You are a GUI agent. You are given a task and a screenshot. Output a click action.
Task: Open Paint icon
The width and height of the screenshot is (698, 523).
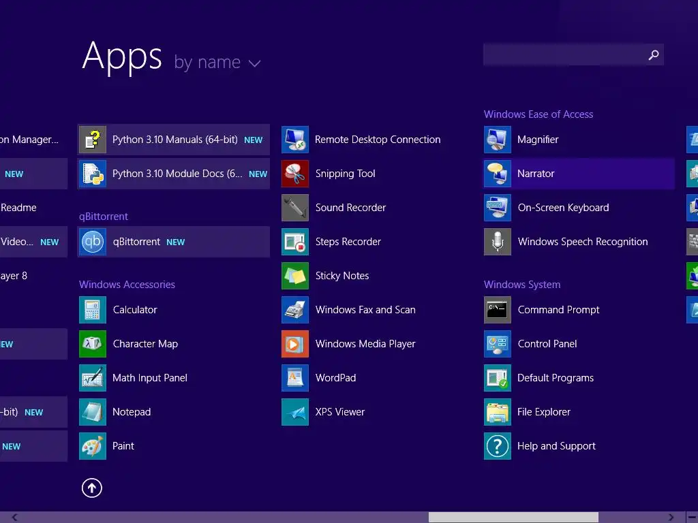coord(93,446)
